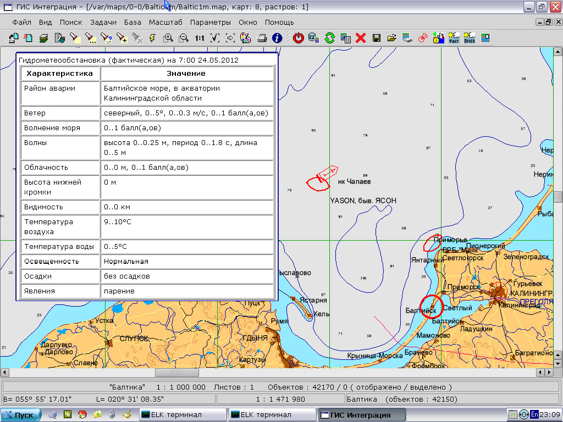
Task: Click the 'Факт' weather icon
Action: [x=454, y=38]
